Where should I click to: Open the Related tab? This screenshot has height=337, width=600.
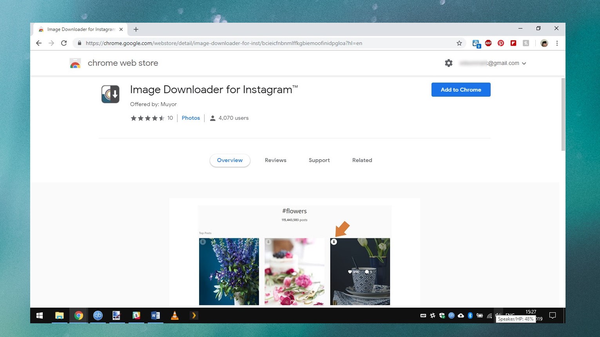coord(362,160)
